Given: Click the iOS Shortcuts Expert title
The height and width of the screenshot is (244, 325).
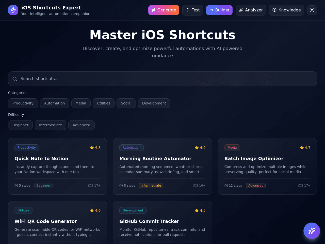Looking at the screenshot, I should pyautogui.click(x=51, y=8).
